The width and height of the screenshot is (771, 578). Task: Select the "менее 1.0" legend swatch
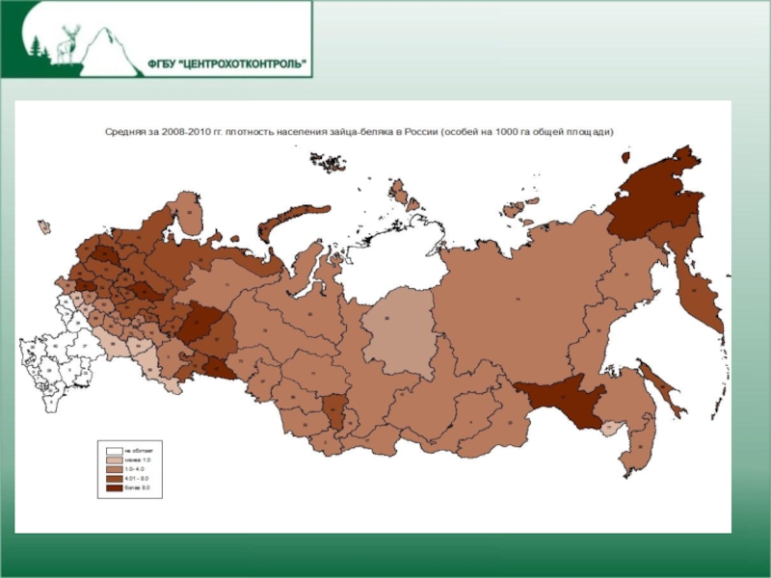click(x=114, y=460)
